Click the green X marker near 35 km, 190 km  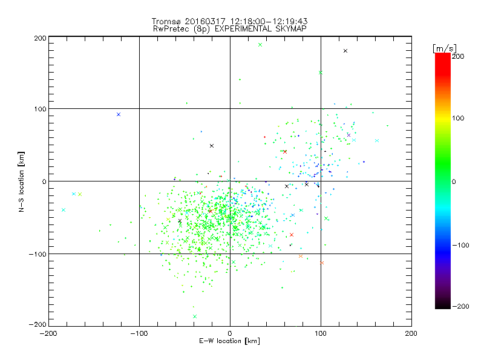[x=260, y=45]
